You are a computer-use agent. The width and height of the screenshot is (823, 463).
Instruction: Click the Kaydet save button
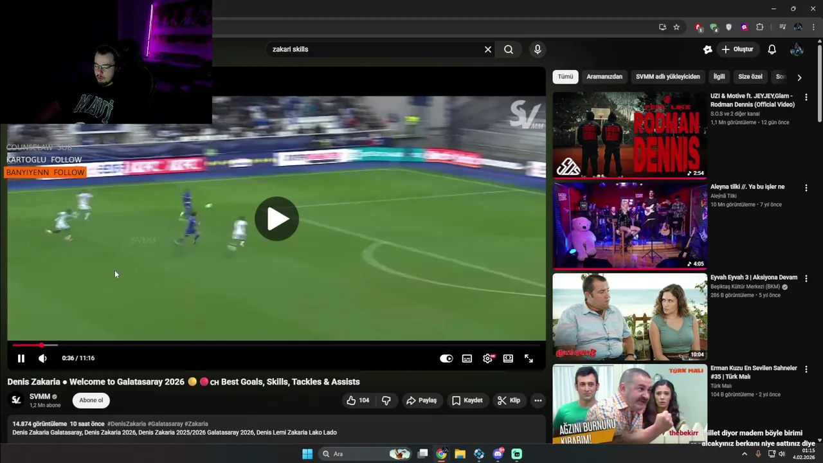click(467, 400)
